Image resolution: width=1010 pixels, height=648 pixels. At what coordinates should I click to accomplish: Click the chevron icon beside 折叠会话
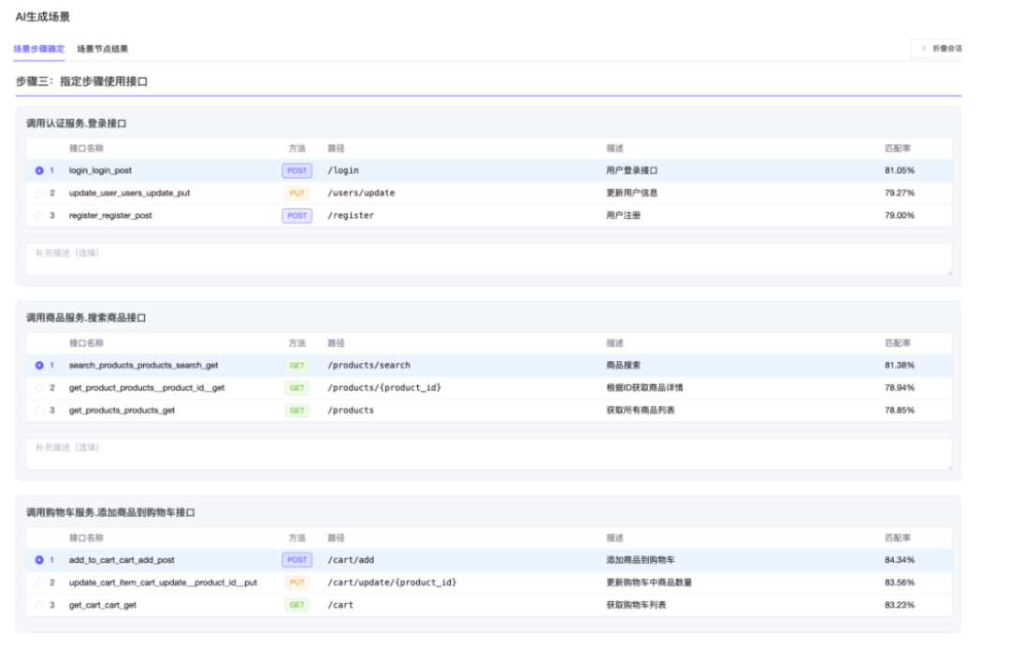click(924, 49)
